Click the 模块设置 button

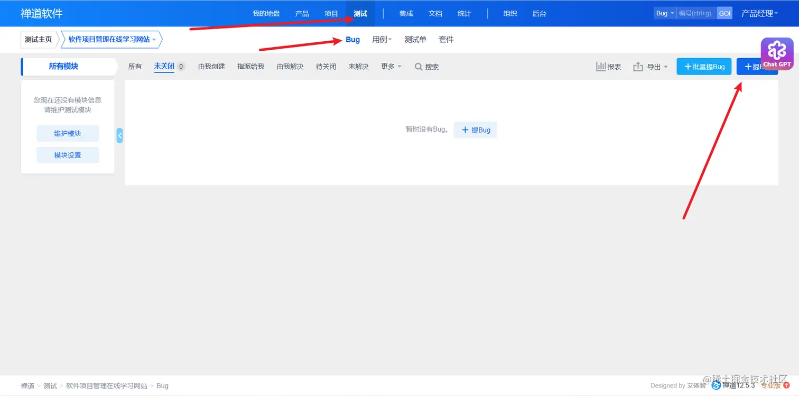[68, 155]
